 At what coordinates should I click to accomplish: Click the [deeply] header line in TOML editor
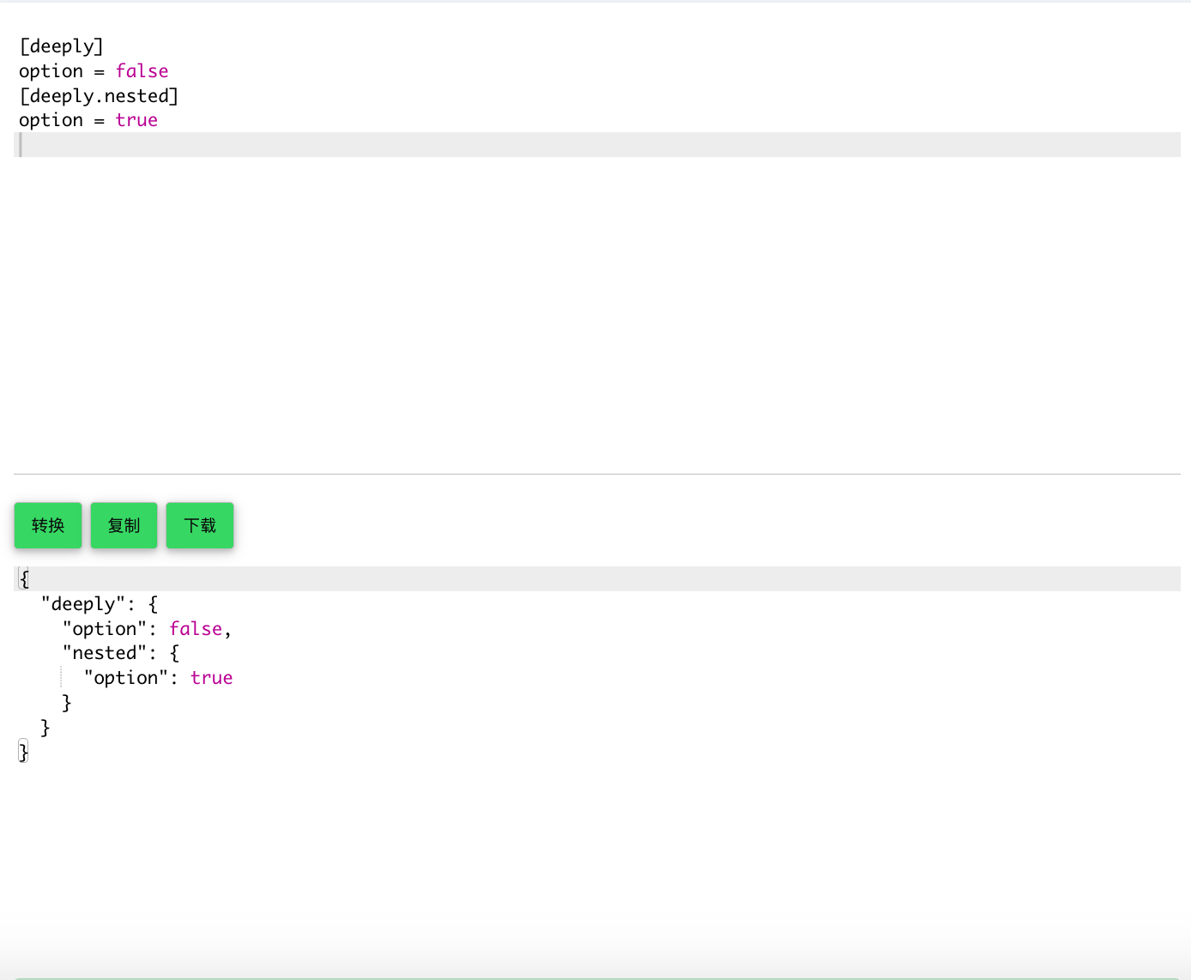click(61, 46)
